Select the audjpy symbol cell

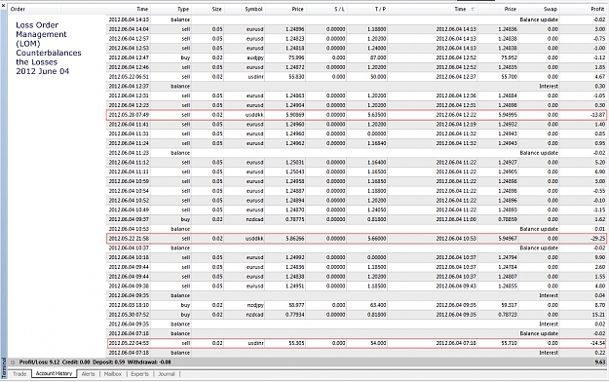255,57
